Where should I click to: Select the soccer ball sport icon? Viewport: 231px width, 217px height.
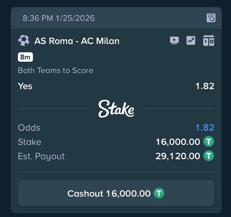25,41
